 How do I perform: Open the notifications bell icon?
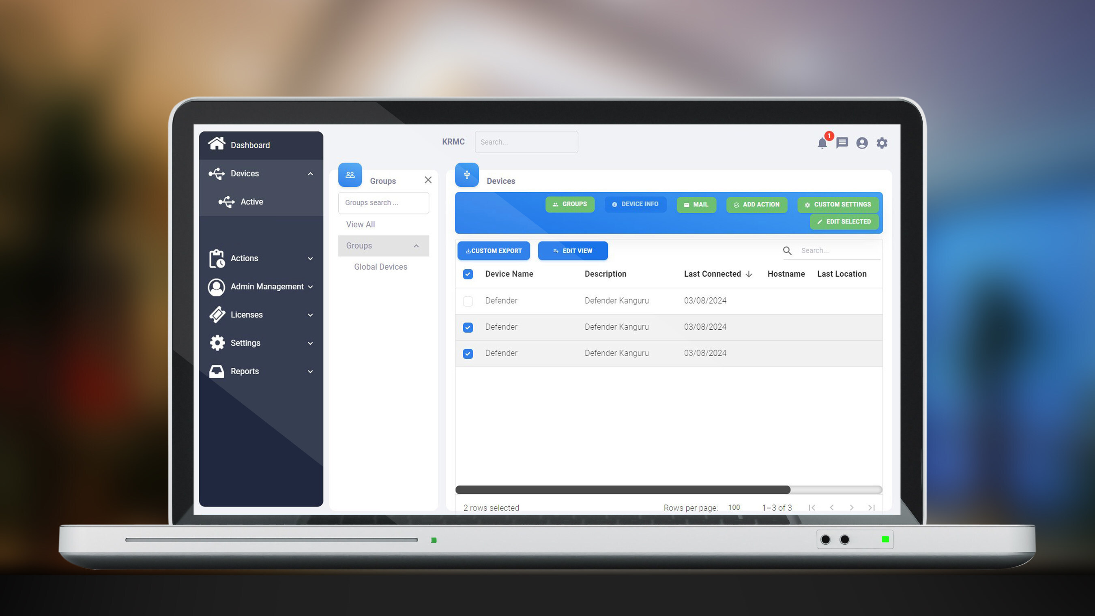(822, 143)
